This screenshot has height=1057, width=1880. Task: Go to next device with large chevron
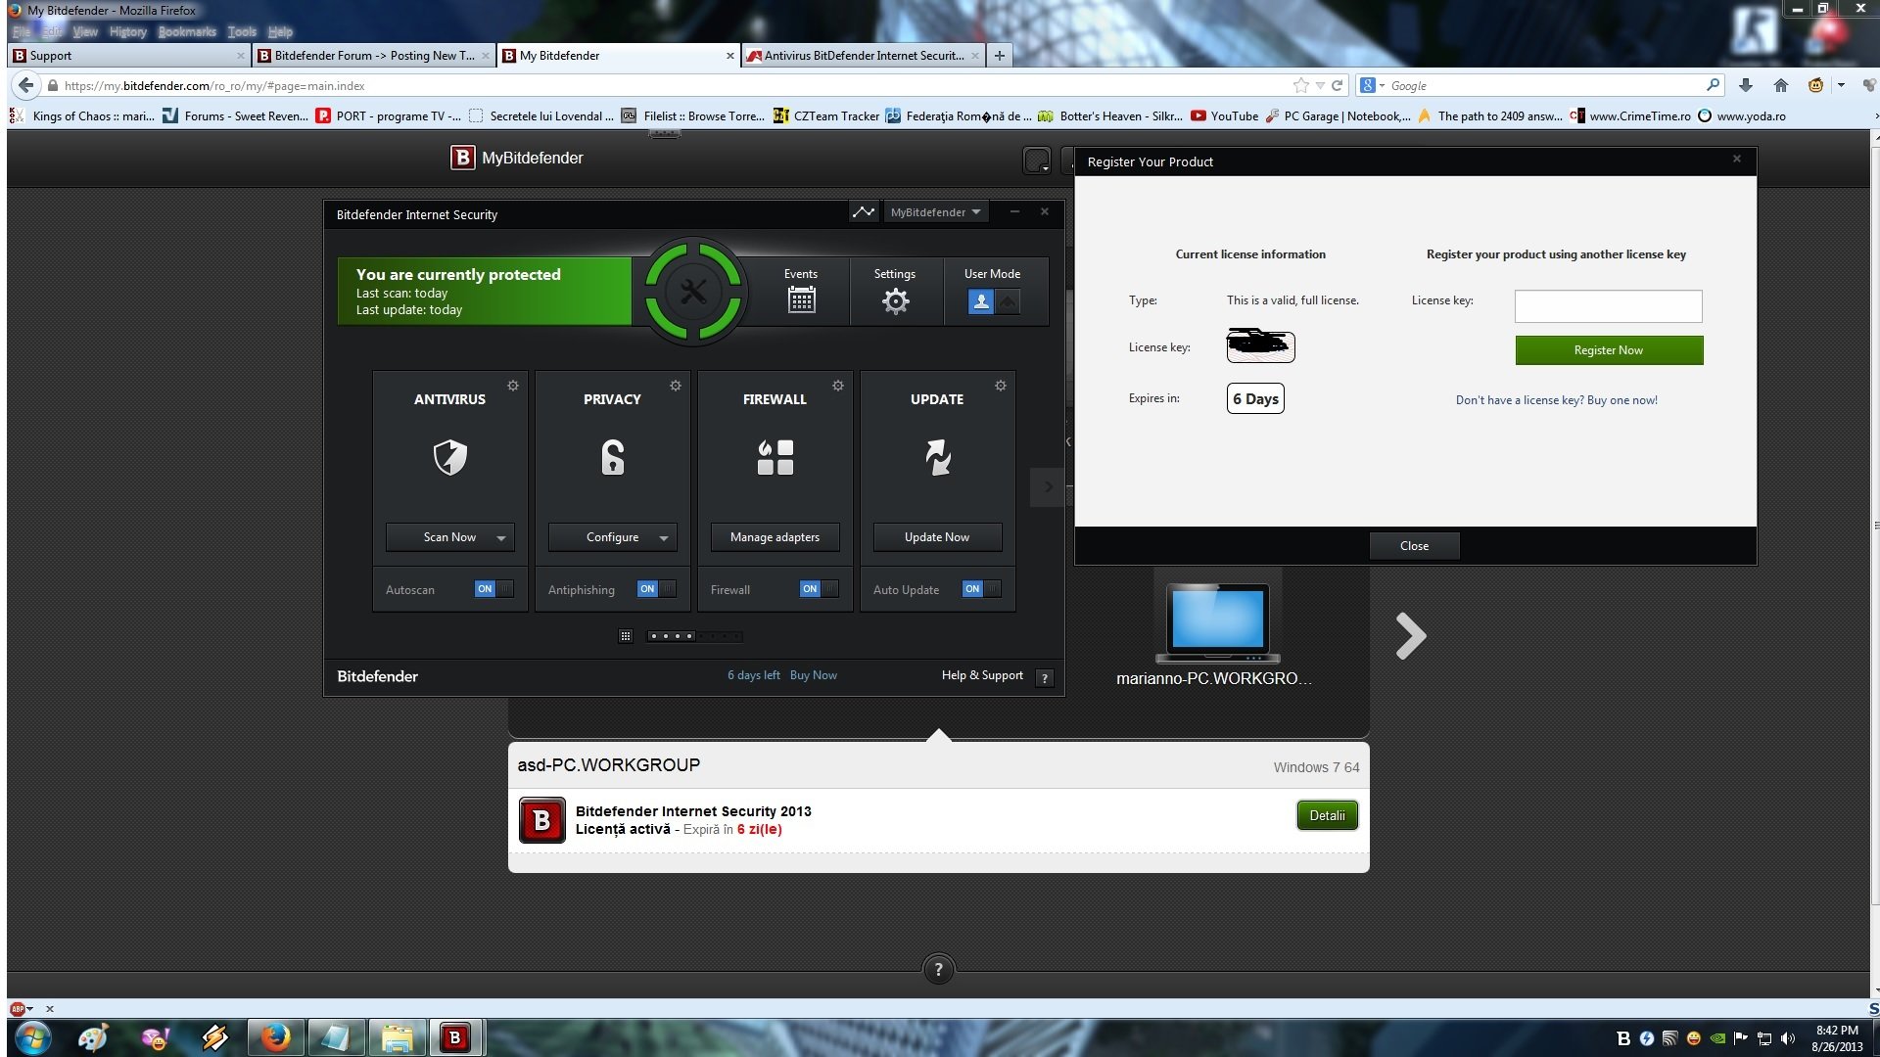point(1410,636)
